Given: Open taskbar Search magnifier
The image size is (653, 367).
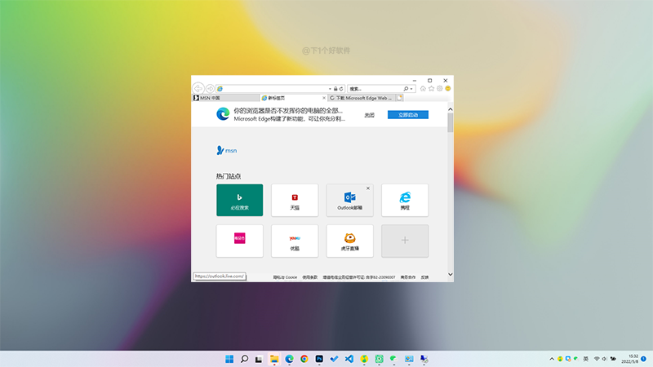Looking at the screenshot, I should pyautogui.click(x=244, y=359).
